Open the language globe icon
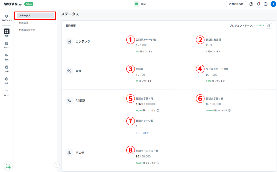The width and height of the screenshot is (277, 172). pyautogui.click(x=265, y=4)
